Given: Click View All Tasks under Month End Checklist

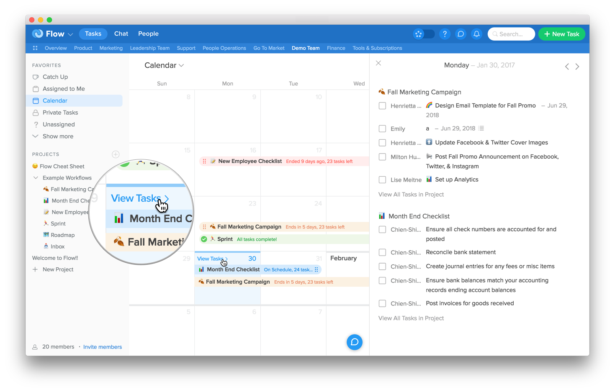Looking at the screenshot, I should [411, 318].
